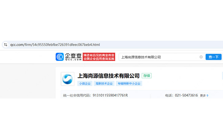
Task: Click the 企查查 Qcc.com wordmark
Action: click(x=73, y=57)
